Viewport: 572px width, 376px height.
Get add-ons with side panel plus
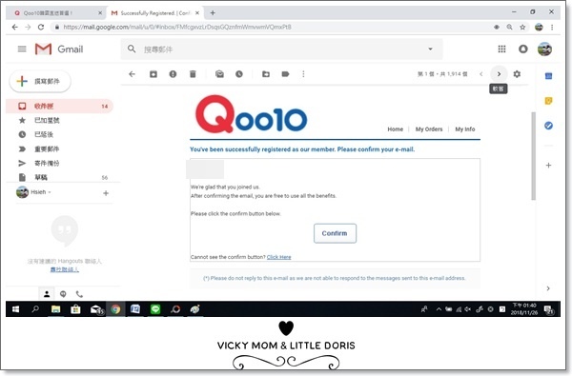click(x=548, y=165)
